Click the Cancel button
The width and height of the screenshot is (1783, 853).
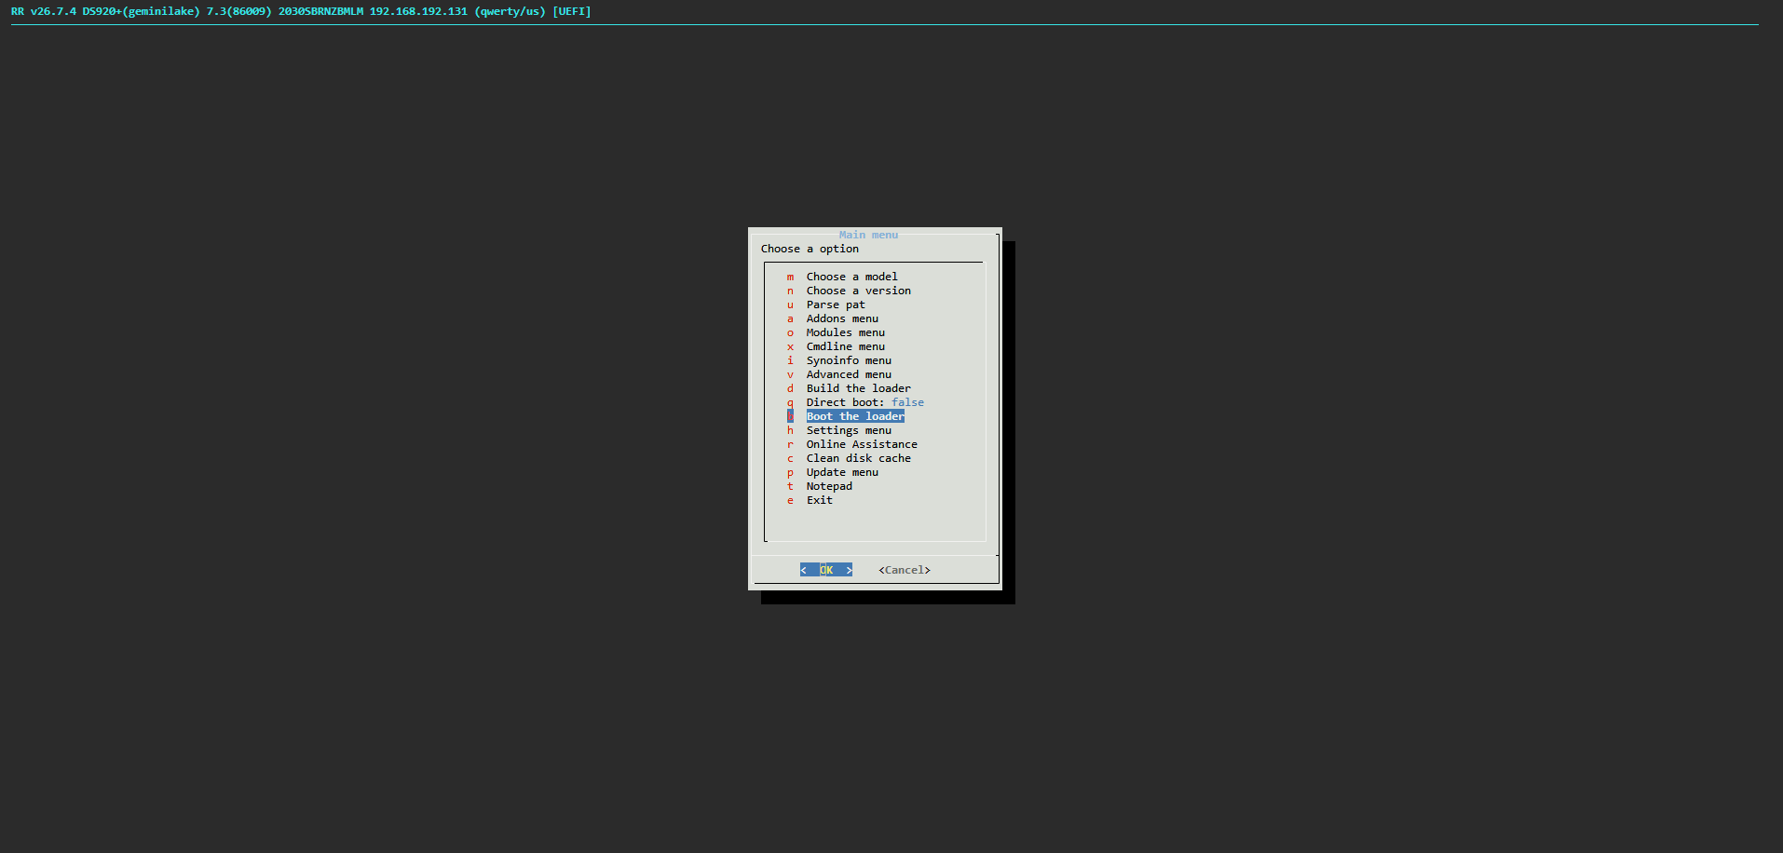coord(905,570)
